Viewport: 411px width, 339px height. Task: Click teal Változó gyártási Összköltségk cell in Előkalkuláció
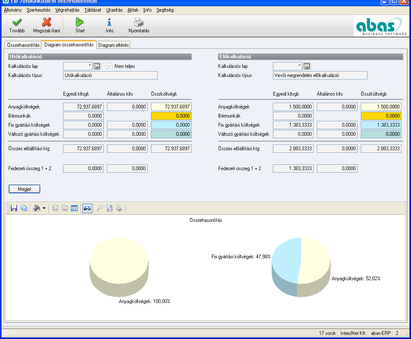pos(381,134)
